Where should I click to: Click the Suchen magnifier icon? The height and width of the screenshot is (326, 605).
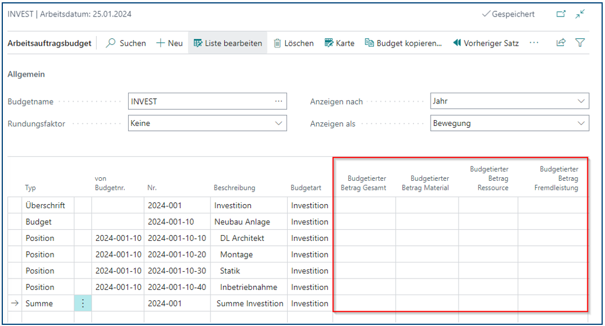tap(111, 43)
